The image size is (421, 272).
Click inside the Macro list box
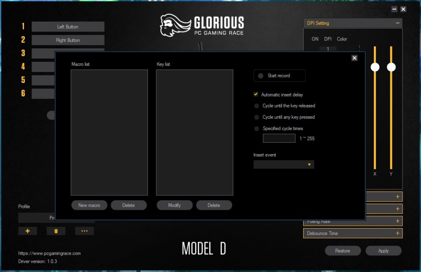(x=109, y=132)
